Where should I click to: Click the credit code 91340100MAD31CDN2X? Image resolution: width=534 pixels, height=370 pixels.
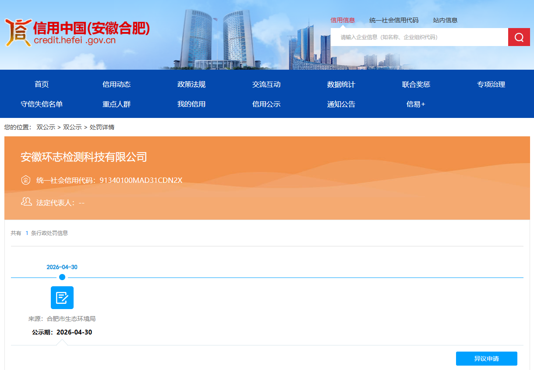(141, 180)
